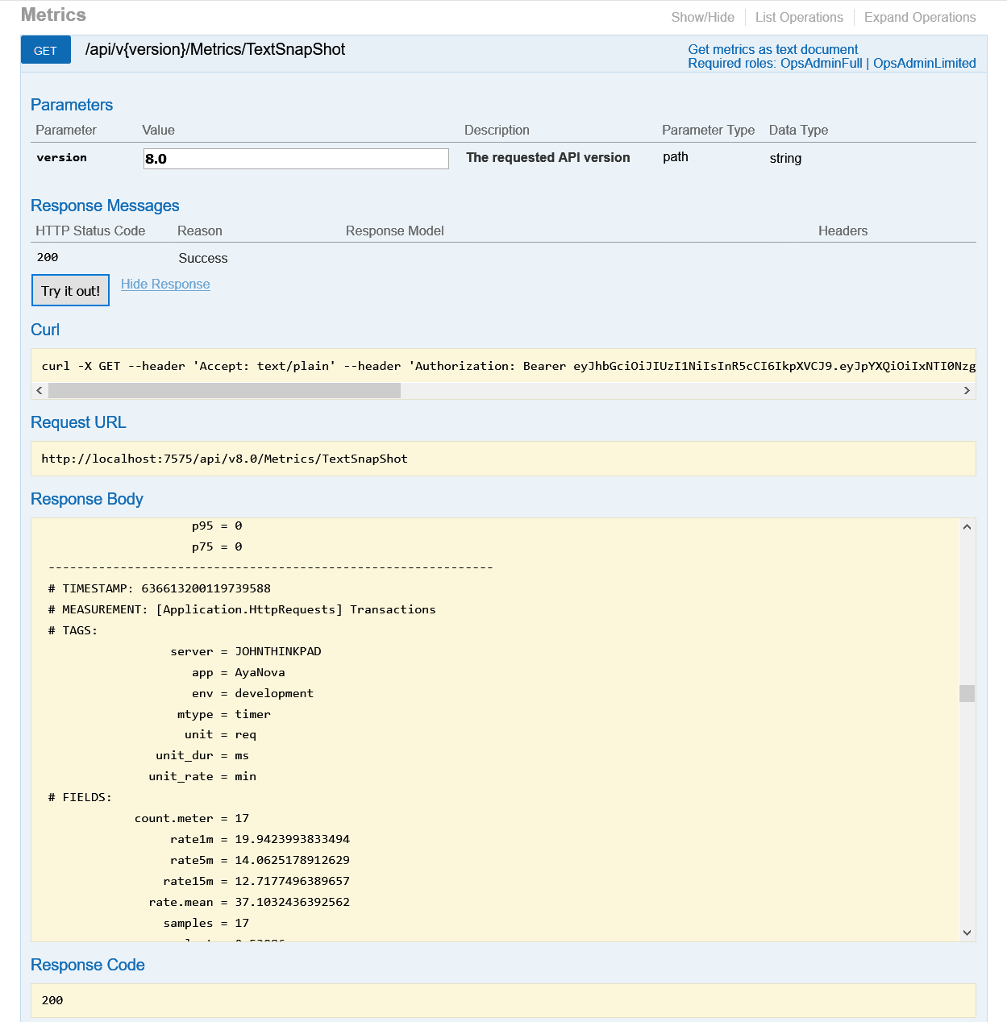Click the 'unit_dur = ms' line

(x=202, y=755)
